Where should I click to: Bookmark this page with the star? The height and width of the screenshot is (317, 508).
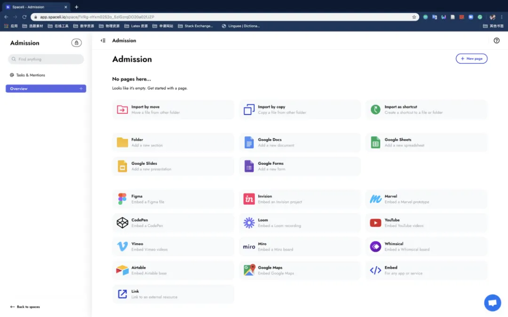(x=414, y=17)
